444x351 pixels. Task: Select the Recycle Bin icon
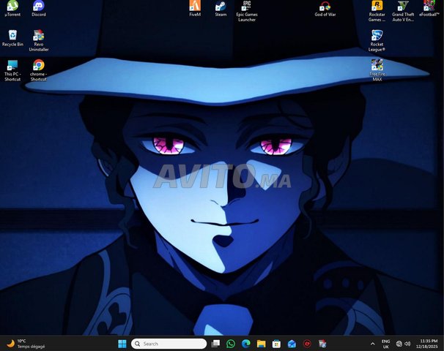[x=12, y=36]
